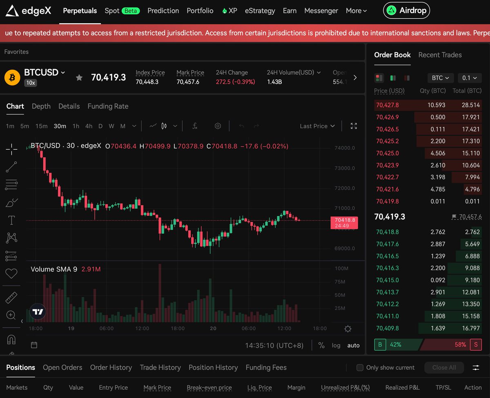
Task: Open chart settings hexagon icon
Action: [218, 126]
